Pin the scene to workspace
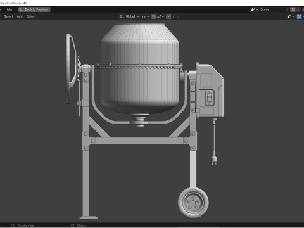The width and height of the screenshot is (304, 228). [x=288, y=9]
